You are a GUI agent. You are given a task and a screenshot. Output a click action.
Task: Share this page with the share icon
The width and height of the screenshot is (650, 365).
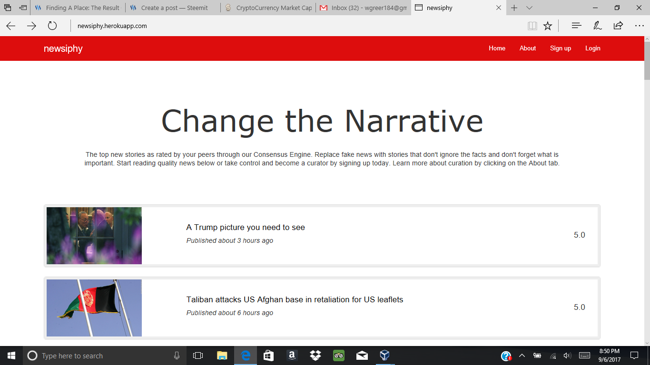tap(618, 26)
